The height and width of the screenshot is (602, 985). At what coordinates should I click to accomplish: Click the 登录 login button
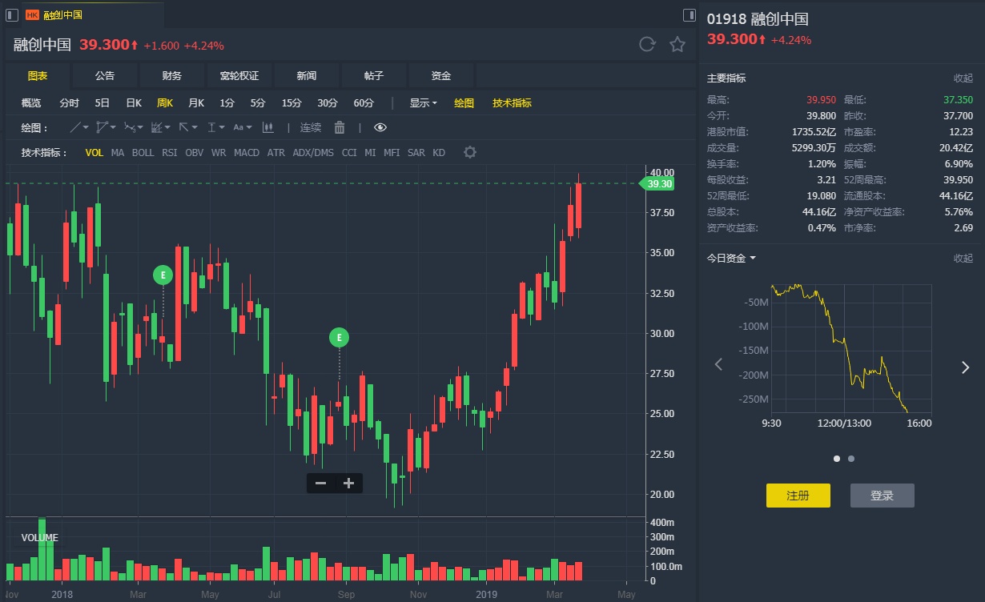pos(882,496)
